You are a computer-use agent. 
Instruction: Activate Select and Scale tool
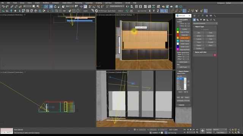click(59, 6)
